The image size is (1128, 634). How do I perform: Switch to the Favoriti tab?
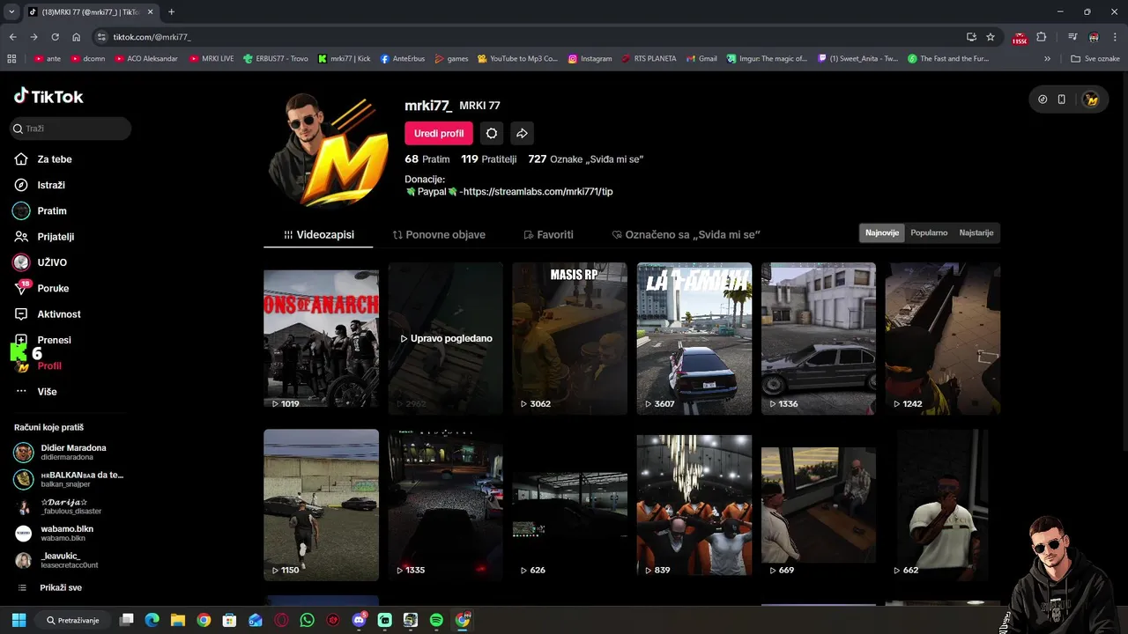coord(548,235)
